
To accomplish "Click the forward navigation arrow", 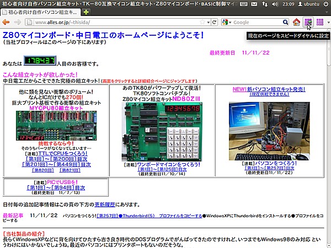I will [x=17, y=22].
